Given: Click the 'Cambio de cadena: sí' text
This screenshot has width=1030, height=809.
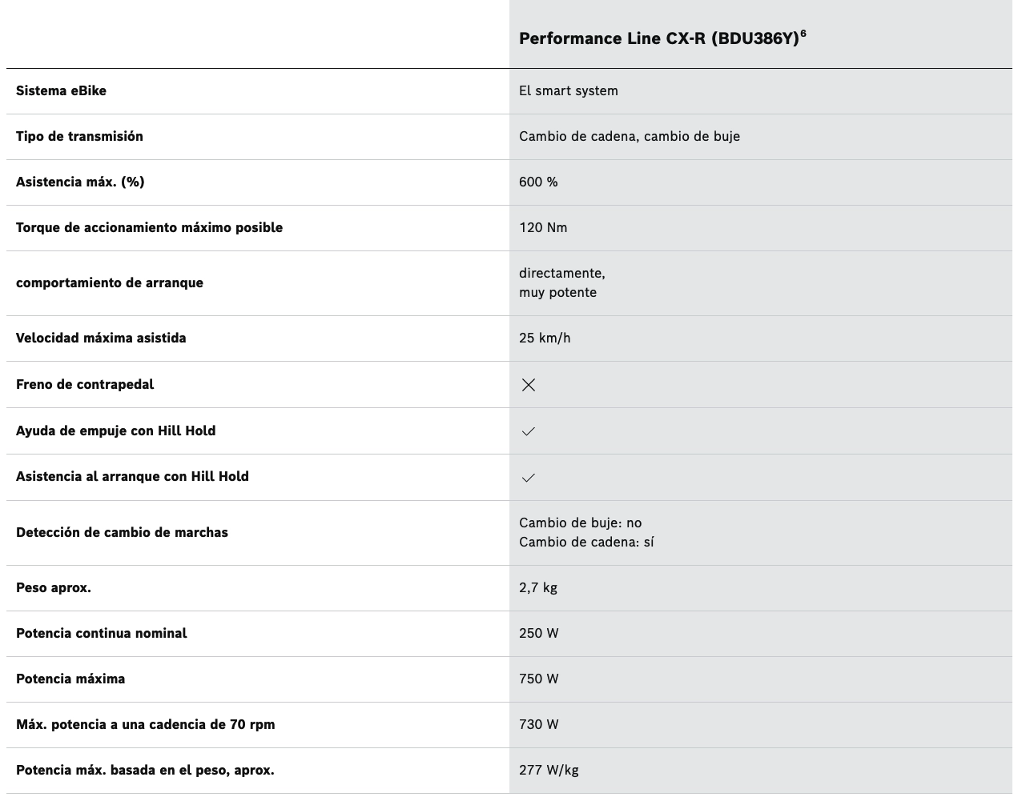Looking at the screenshot, I should pyautogui.click(x=586, y=542).
